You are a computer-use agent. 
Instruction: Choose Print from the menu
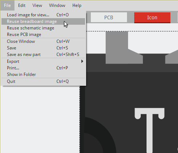[x=43, y=68]
